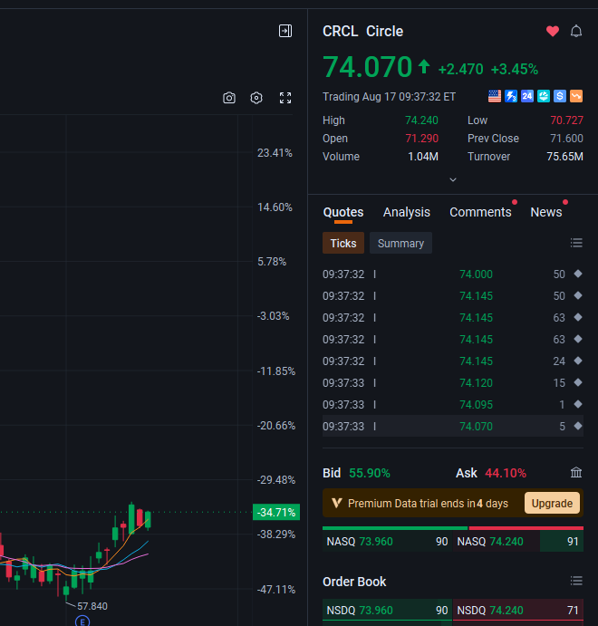Click the orange trend-line badge icon
The image size is (598, 626).
point(576,96)
